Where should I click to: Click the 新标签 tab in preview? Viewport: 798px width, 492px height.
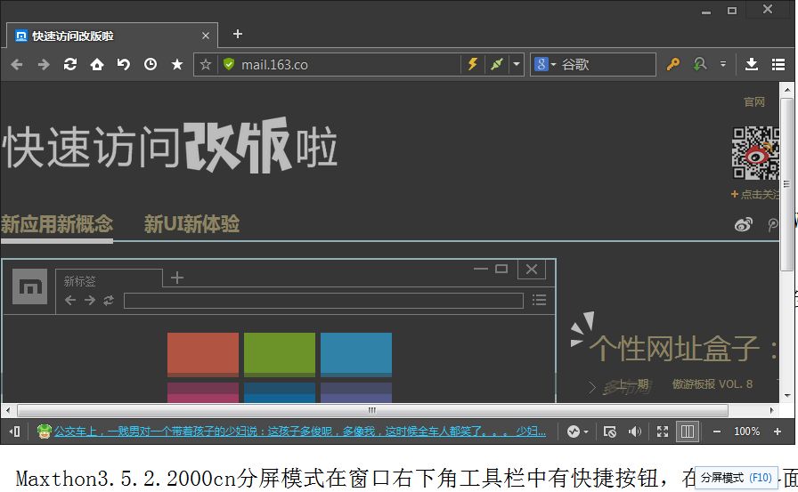pyautogui.click(x=109, y=280)
